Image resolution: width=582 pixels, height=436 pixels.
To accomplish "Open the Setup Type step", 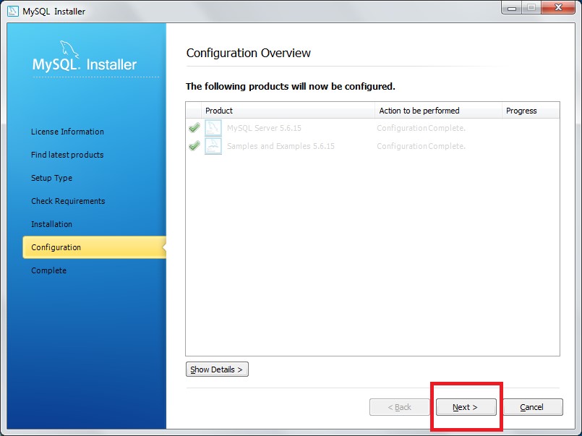I will coord(51,178).
